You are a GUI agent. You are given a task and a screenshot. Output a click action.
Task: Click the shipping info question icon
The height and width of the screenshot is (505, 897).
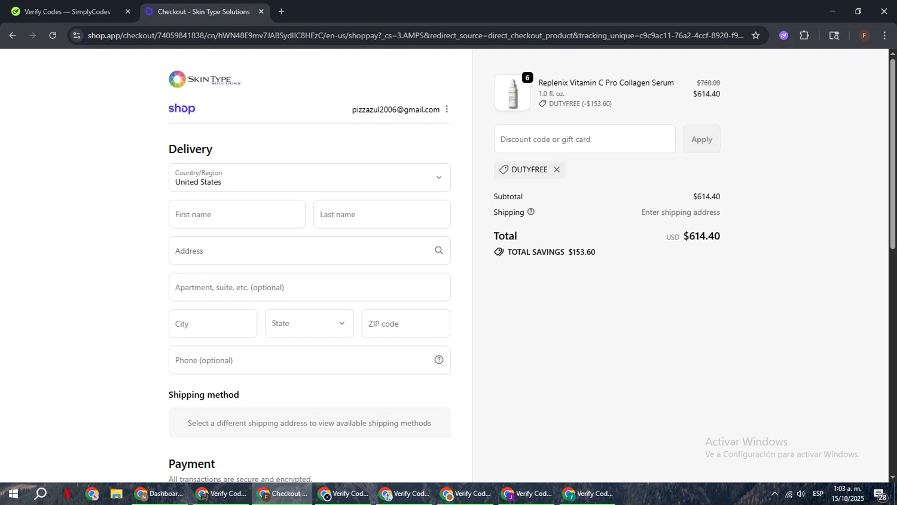pyautogui.click(x=531, y=212)
